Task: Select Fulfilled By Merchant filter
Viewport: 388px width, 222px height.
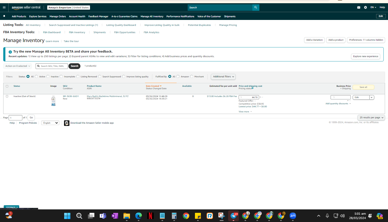Action: (x=192, y=77)
